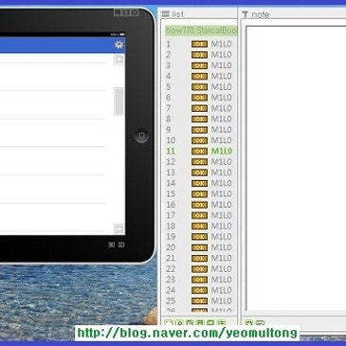Click the scroll-down arrow on the iPad screen

coord(119,228)
